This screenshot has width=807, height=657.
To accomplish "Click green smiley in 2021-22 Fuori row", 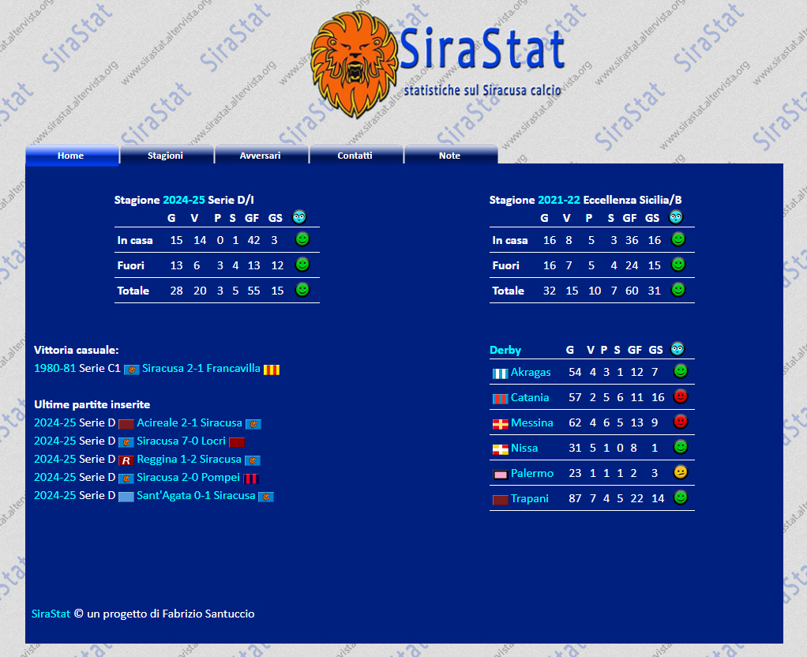I will pyautogui.click(x=678, y=265).
